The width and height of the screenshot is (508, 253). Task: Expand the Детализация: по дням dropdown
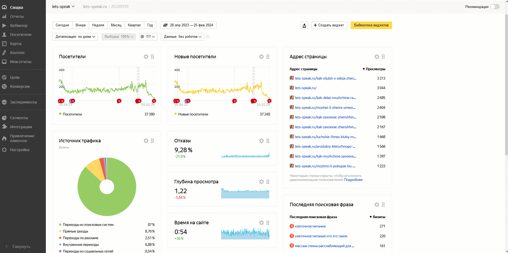click(x=75, y=37)
